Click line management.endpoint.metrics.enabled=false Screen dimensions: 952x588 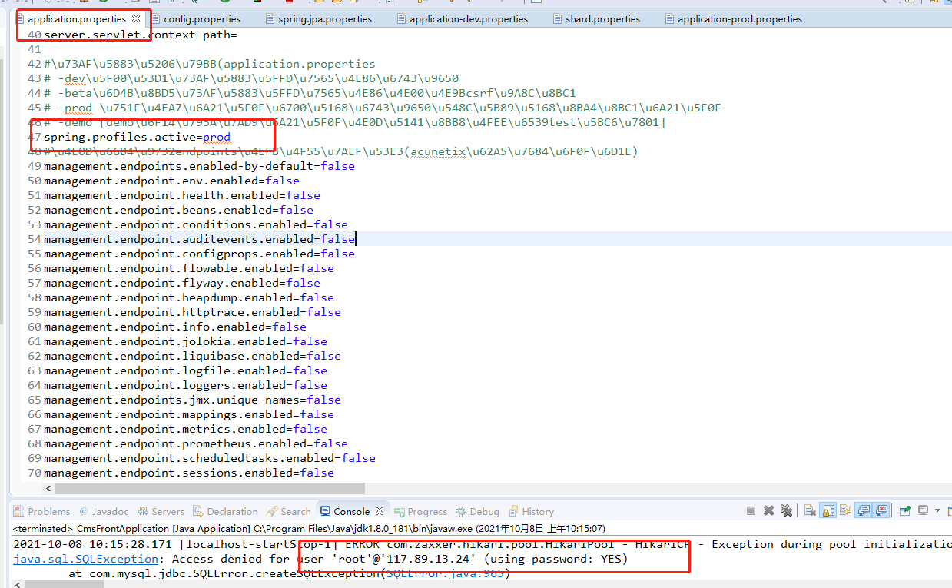[185, 429]
